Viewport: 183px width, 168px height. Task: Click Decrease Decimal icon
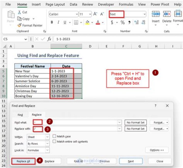tap(143, 22)
